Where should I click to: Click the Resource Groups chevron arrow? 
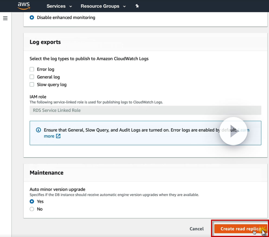pos(125,6)
